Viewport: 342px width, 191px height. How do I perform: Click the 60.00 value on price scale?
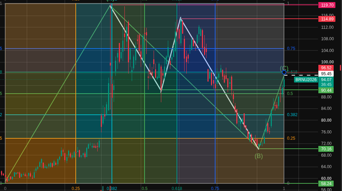click(326, 179)
